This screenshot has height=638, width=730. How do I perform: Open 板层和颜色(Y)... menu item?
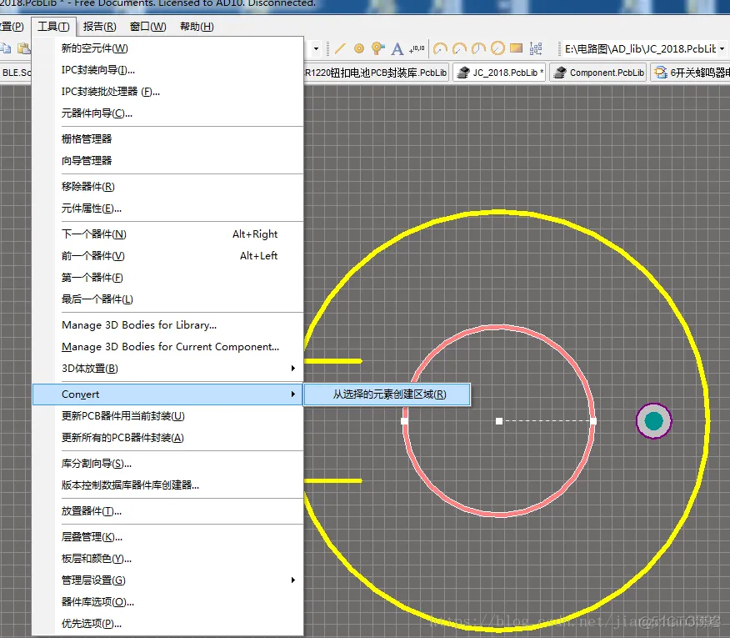(x=167, y=558)
